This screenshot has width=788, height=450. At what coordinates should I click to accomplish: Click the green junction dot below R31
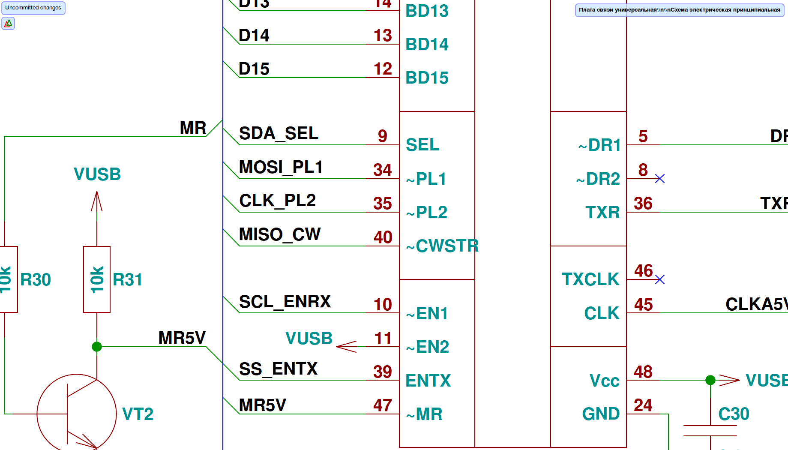pyautogui.click(x=97, y=347)
